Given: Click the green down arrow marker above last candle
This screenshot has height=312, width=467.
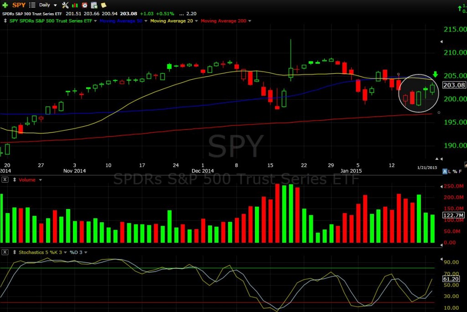Looking at the screenshot, I should point(435,74).
